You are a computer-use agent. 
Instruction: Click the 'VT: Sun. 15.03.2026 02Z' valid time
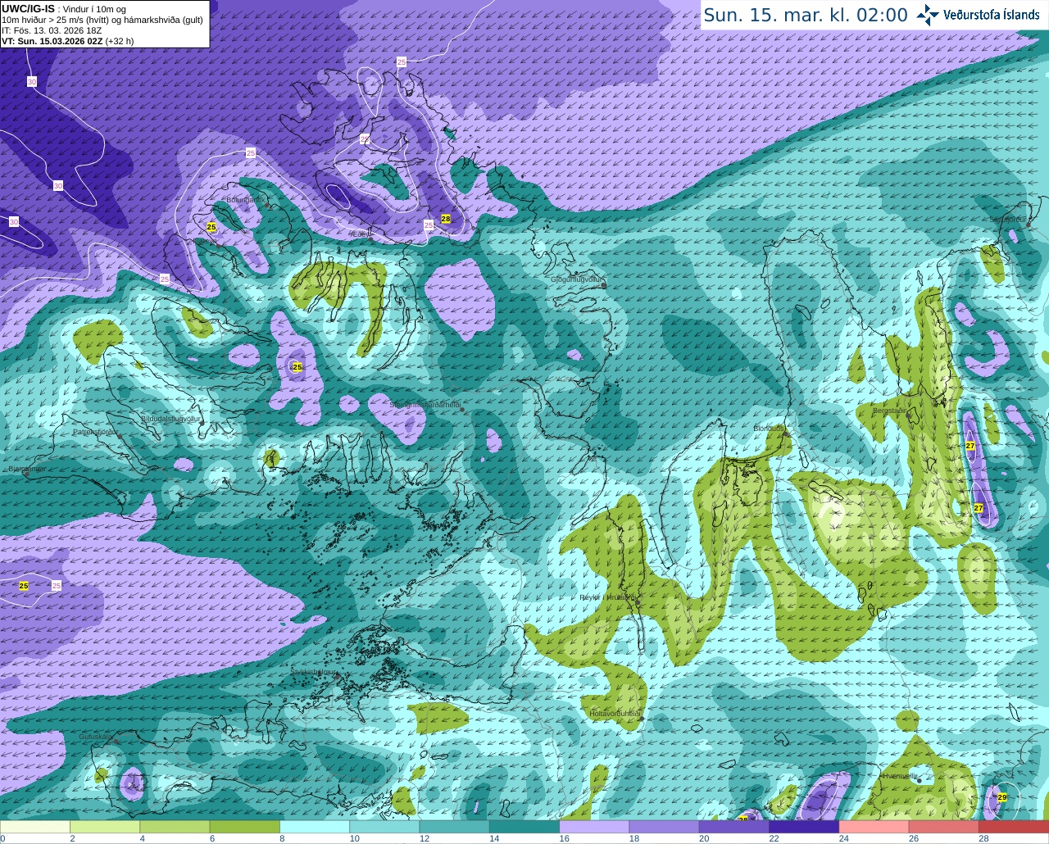tap(52, 41)
